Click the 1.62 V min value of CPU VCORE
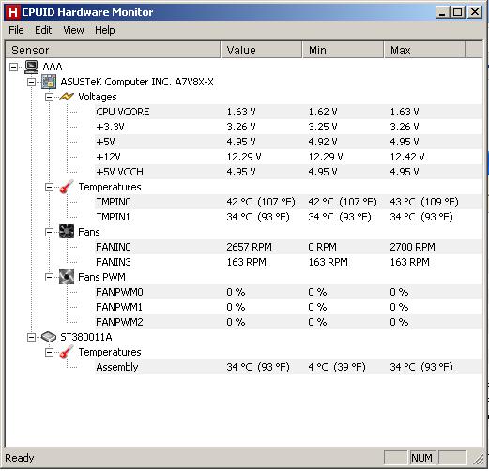The width and height of the screenshot is (489, 471). [323, 112]
